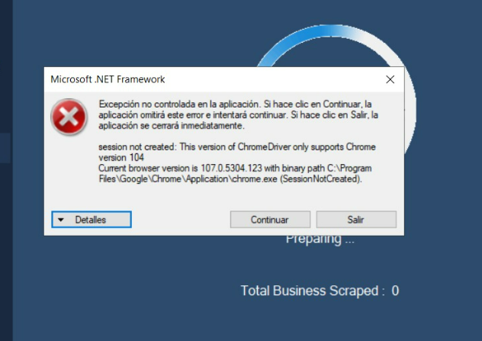Choose Continuar to ignore the error
Image resolution: width=482 pixels, height=341 pixels.
pos(270,220)
